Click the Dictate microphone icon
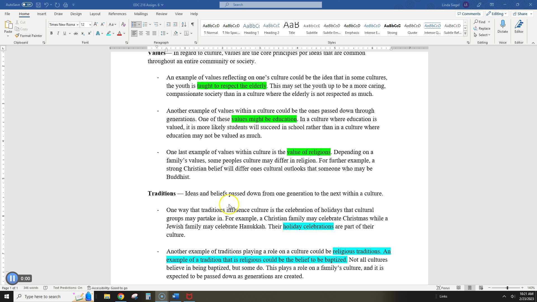Image resolution: width=537 pixels, height=302 pixels. pyautogui.click(x=502, y=25)
